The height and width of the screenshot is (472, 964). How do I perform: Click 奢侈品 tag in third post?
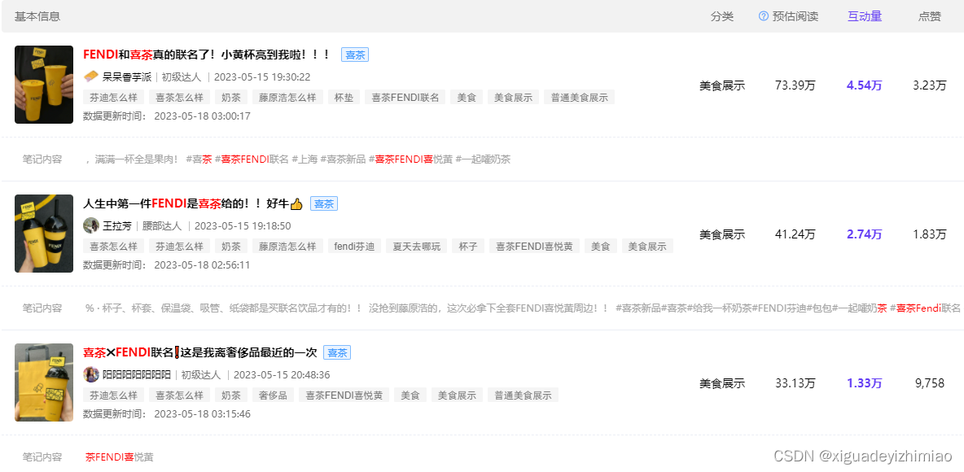(273, 395)
